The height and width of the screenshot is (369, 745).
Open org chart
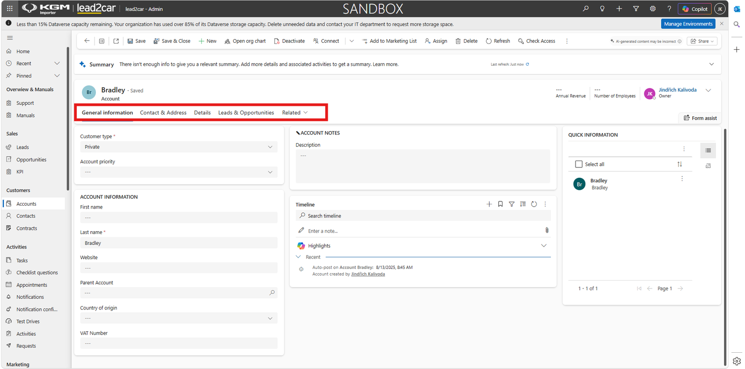click(245, 41)
